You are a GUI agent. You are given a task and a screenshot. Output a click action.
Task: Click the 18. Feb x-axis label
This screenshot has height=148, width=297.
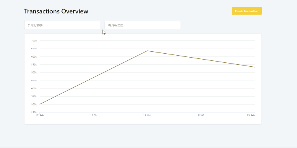coord(147,115)
